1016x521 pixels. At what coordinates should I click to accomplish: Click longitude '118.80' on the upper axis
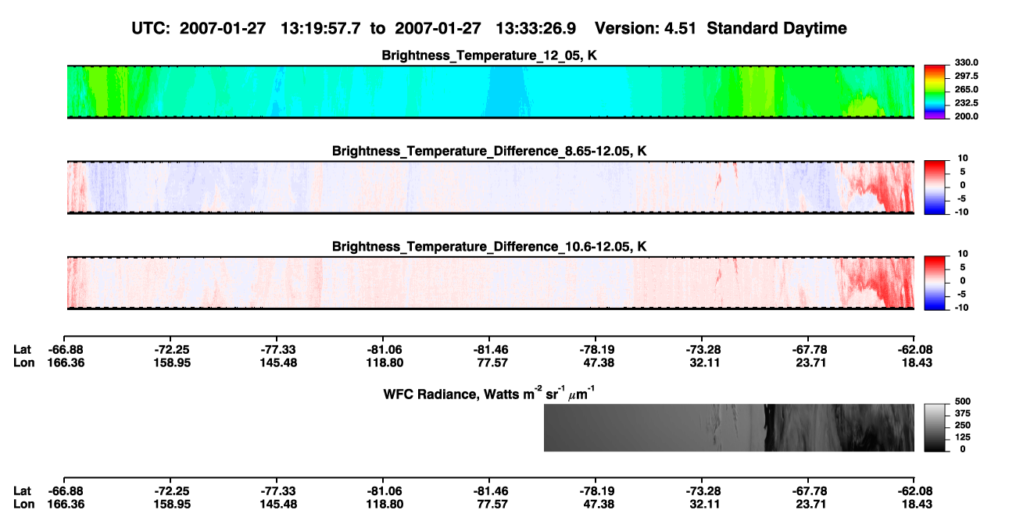tap(383, 362)
